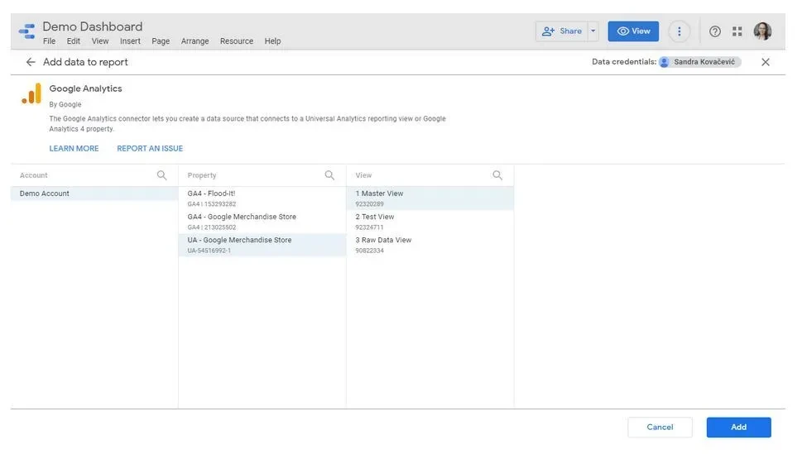
Task: Select the 1 Master View row
Action: tap(430, 198)
